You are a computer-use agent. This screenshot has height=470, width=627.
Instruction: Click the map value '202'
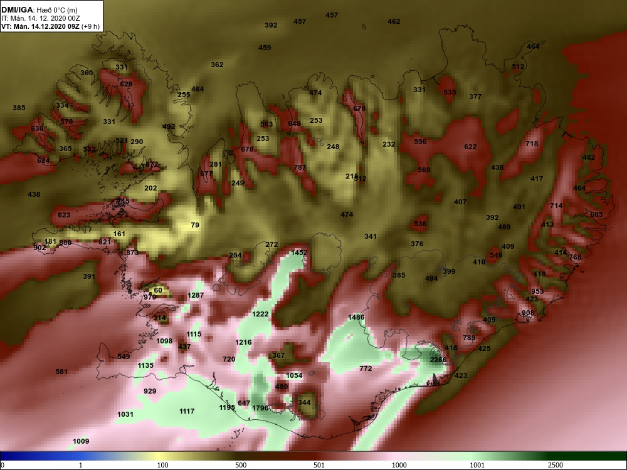pyautogui.click(x=150, y=188)
